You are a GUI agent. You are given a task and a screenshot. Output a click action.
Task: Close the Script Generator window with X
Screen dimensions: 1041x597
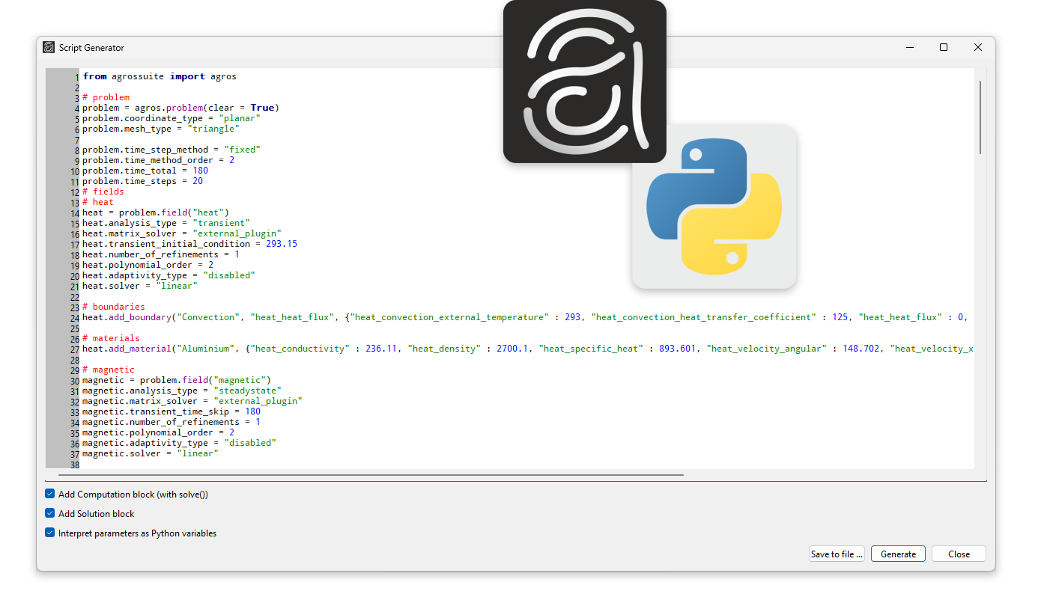pyautogui.click(x=978, y=47)
